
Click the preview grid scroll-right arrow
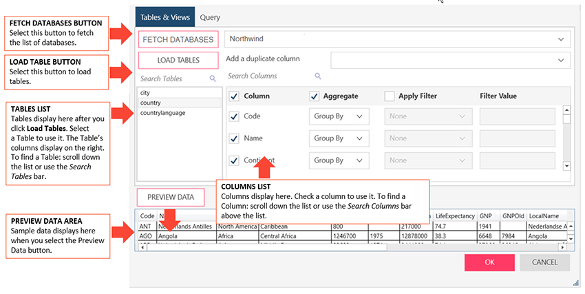point(561,248)
